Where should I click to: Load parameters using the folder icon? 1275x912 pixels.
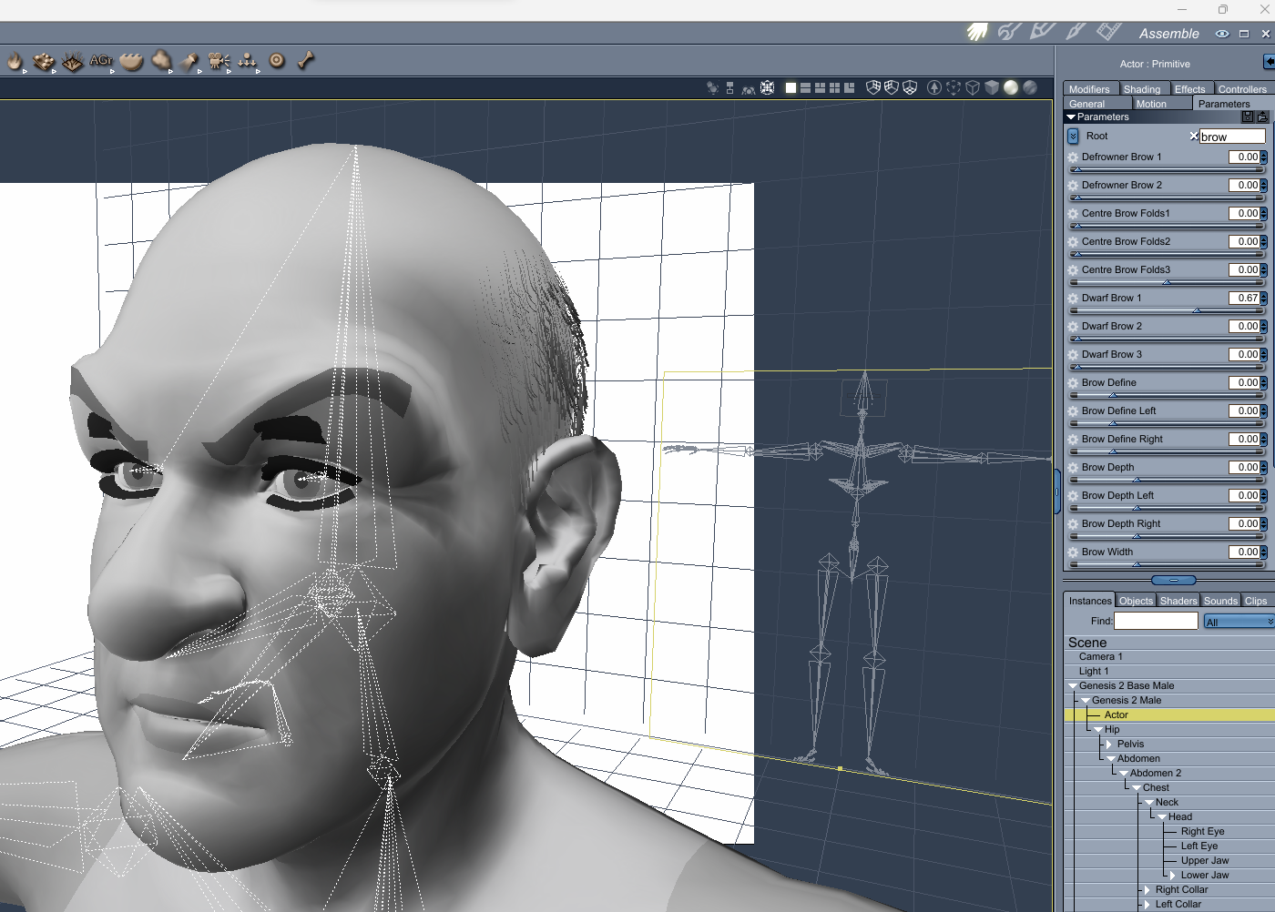coord(1262,117)
